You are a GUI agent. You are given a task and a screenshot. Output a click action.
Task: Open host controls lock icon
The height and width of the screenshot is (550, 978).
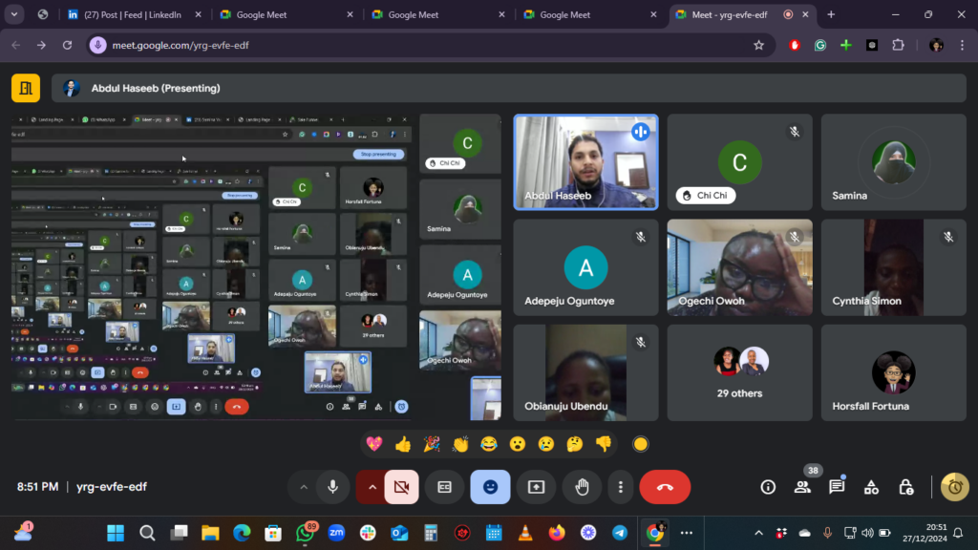pos(905,487)
